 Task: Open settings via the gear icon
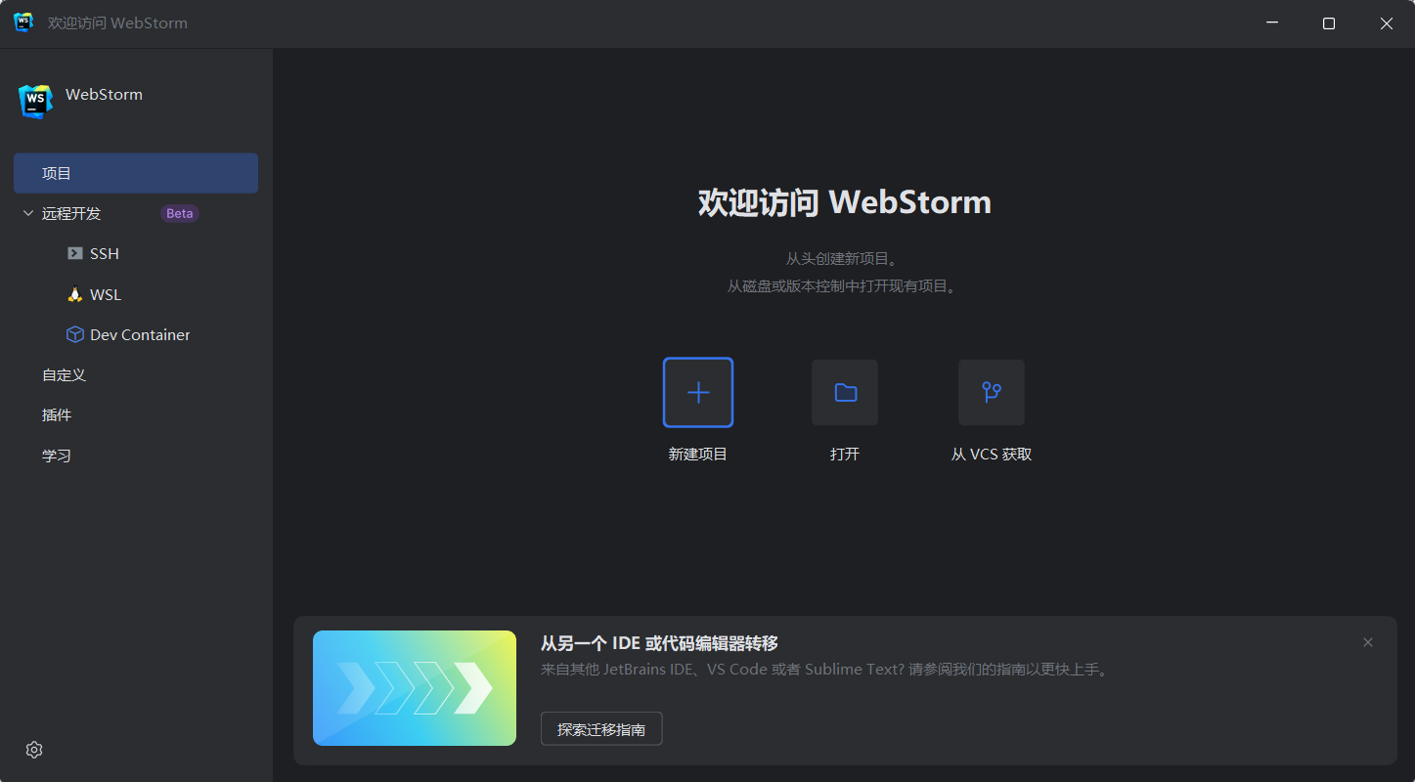coord(33,749)
